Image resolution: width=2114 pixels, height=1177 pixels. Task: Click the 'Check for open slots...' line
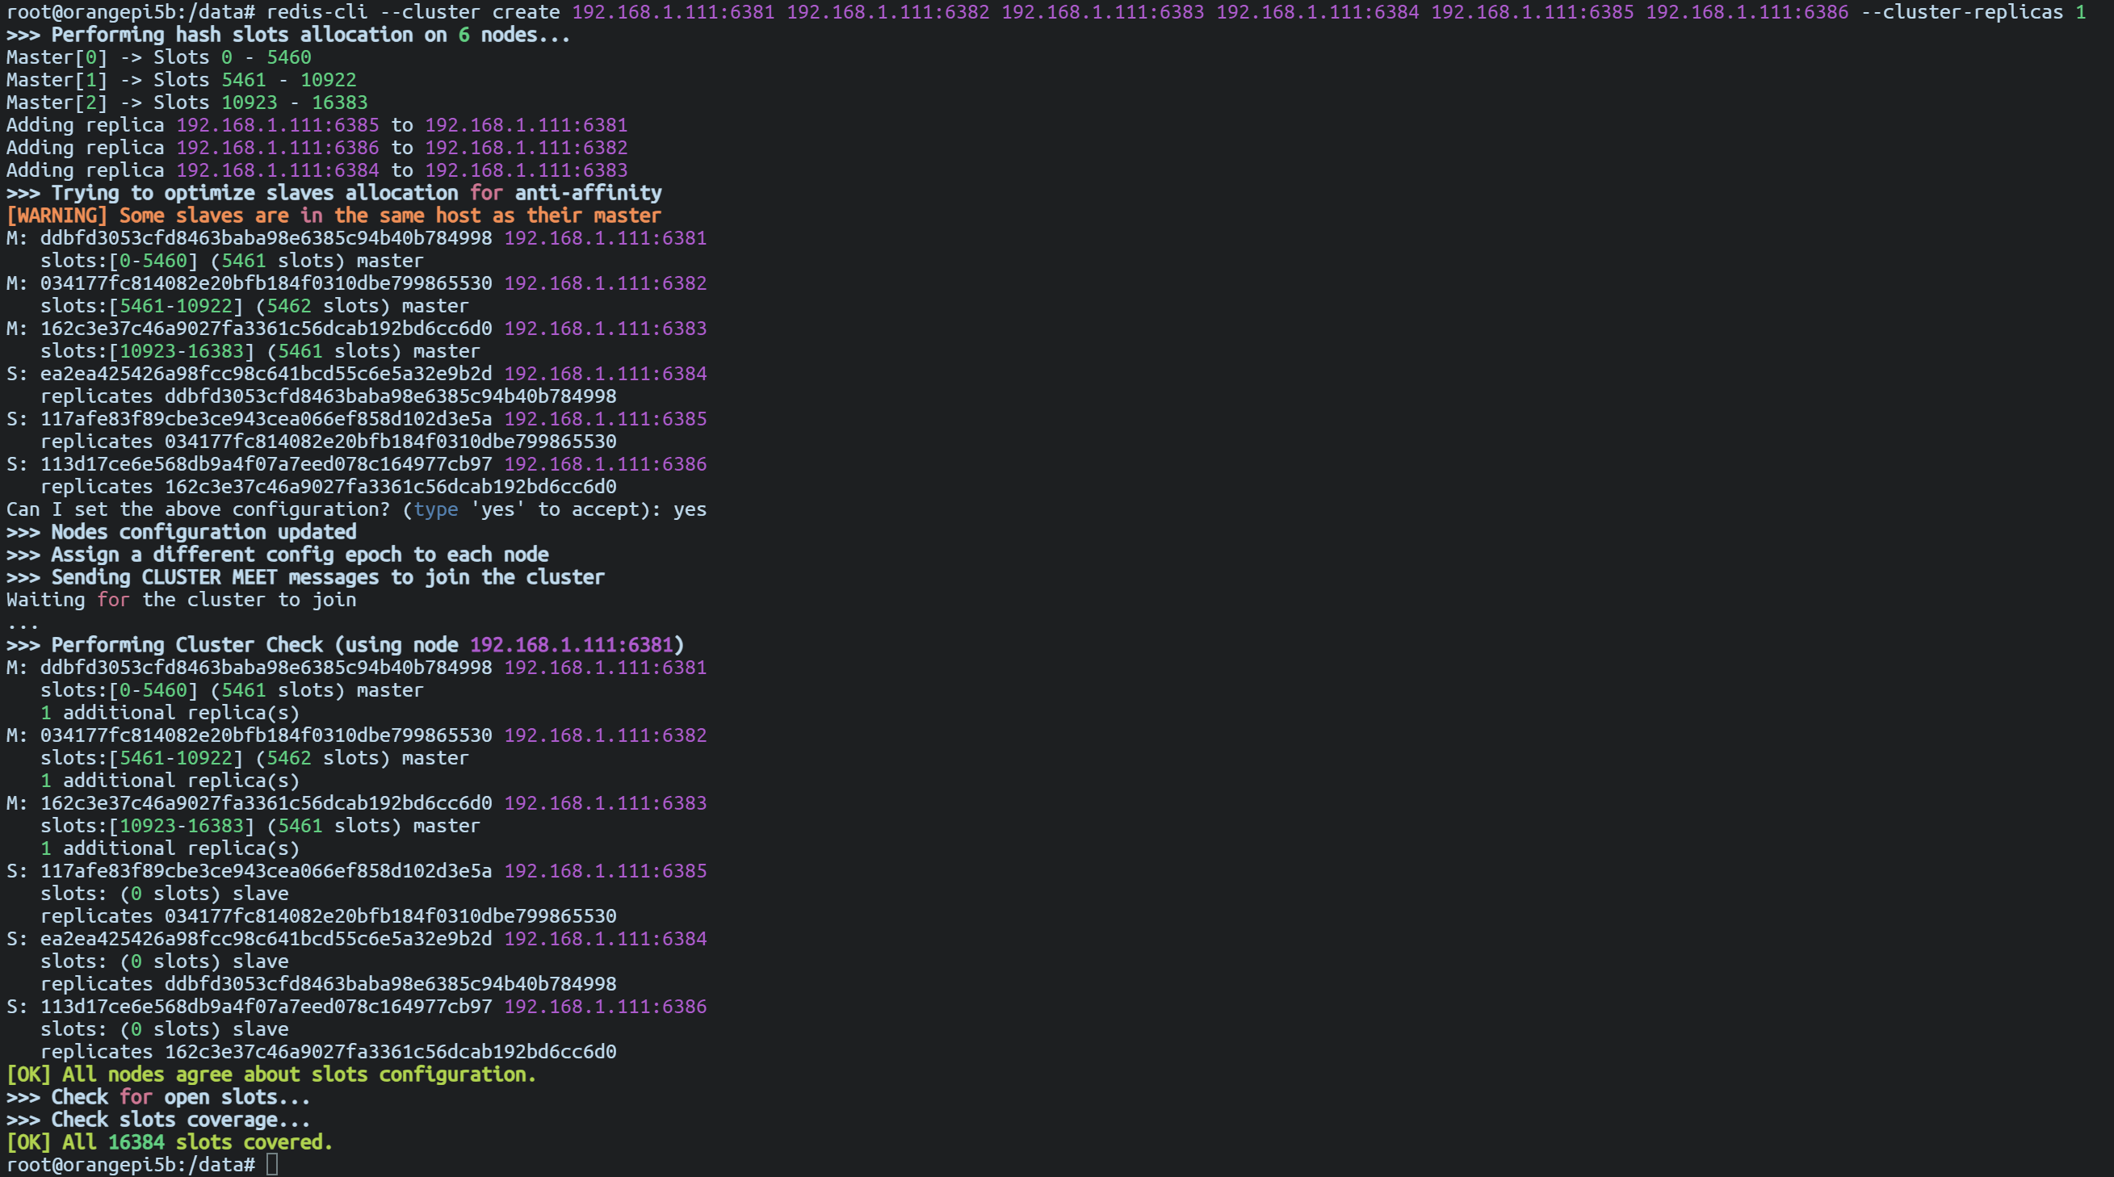[158, 1097]
